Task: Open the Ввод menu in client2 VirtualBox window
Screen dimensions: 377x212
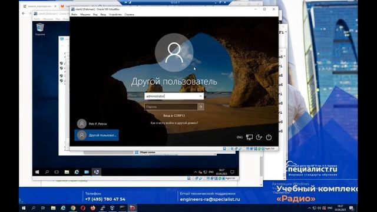Action: click(103, 14)
